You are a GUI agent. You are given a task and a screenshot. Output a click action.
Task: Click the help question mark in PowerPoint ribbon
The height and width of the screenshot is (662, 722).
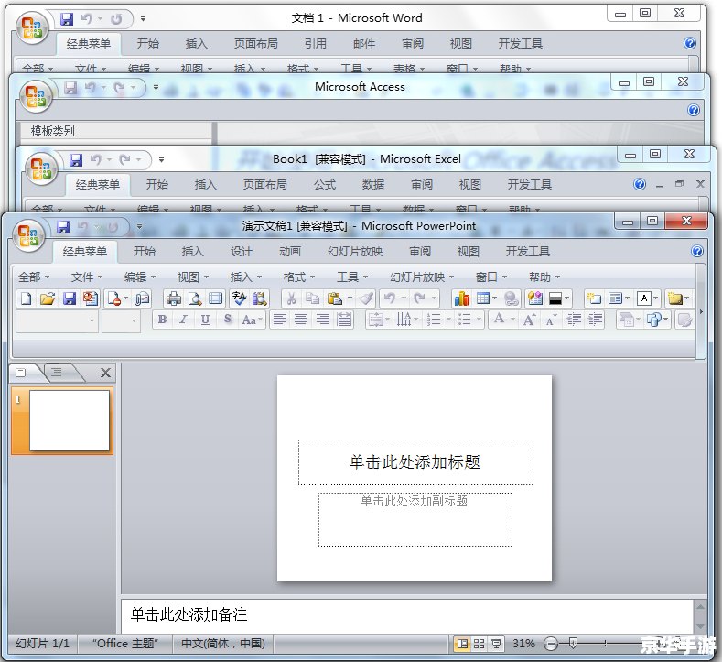point(697,251)
